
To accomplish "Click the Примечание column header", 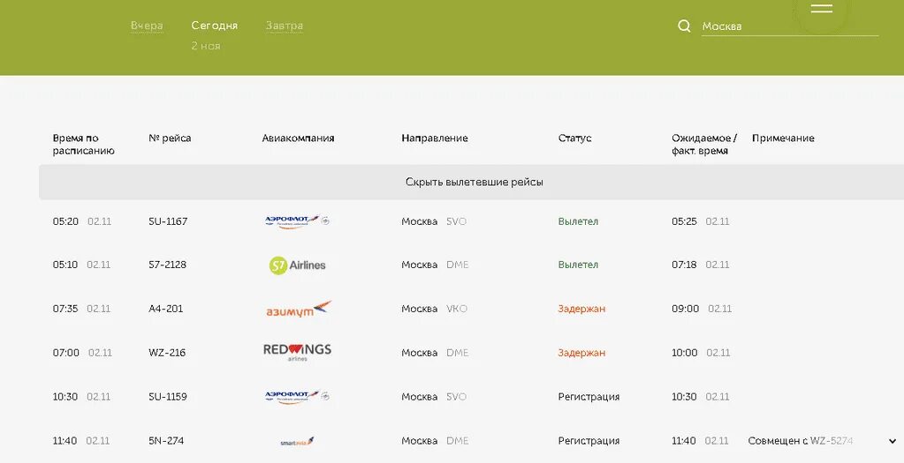I will pos(783,138).
